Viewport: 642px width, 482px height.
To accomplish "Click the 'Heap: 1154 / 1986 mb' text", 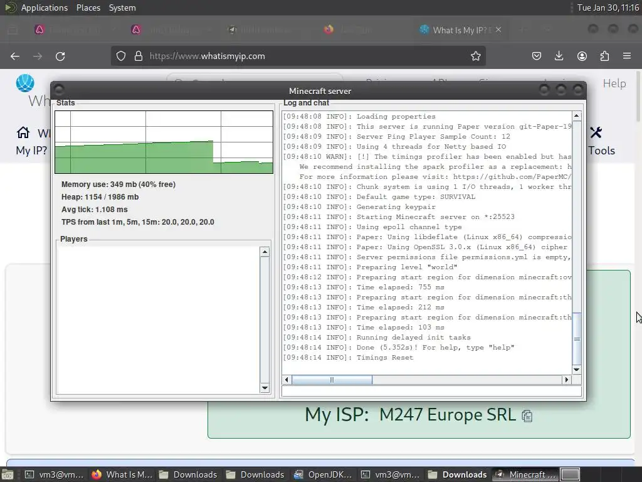I will [x=100, y=197].
